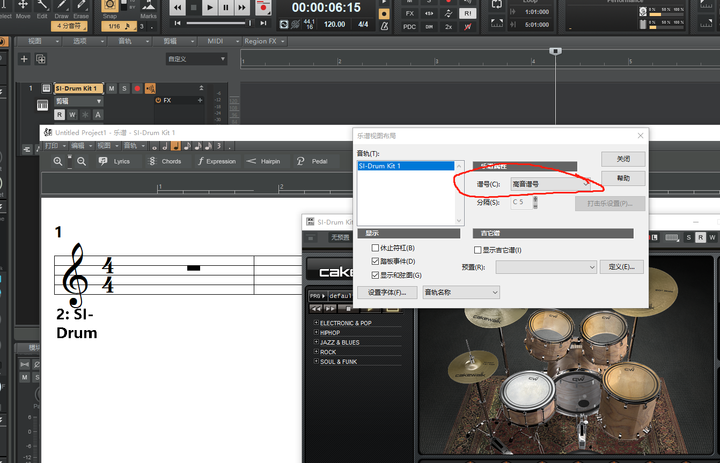Arm recording with the transport Record button
This screenshot has width=720, height=463.
point(263,8)
